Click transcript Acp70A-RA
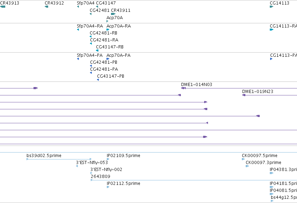The image size is (297, 203). (119, 26)
